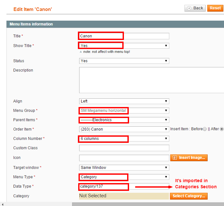Click the Back button
Screen dimensions: 224x206
point(195,8)
